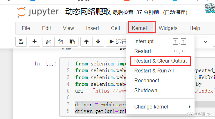Open the Help menu
Image resolution: width=215 pixels, height=119 pixels.
(x=195, y=28)
